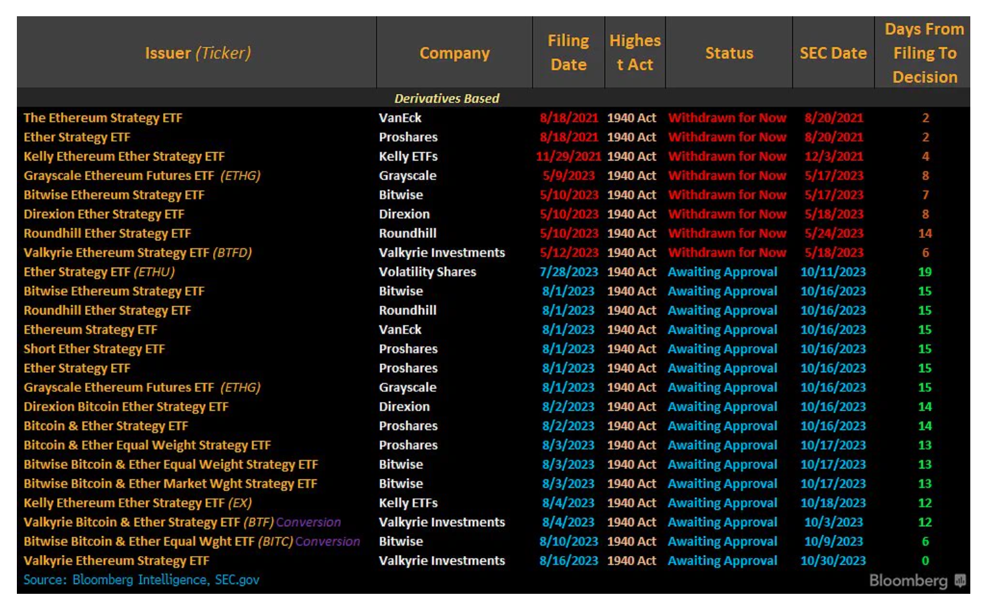Click SEC date 10/9/2023

pyautogui.click(x=833, y=541)
